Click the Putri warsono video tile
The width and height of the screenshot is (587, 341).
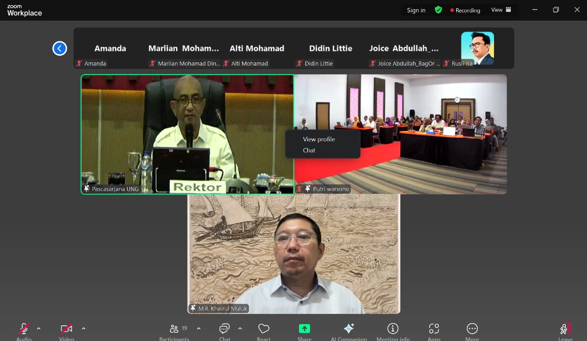tap(401, 134)
